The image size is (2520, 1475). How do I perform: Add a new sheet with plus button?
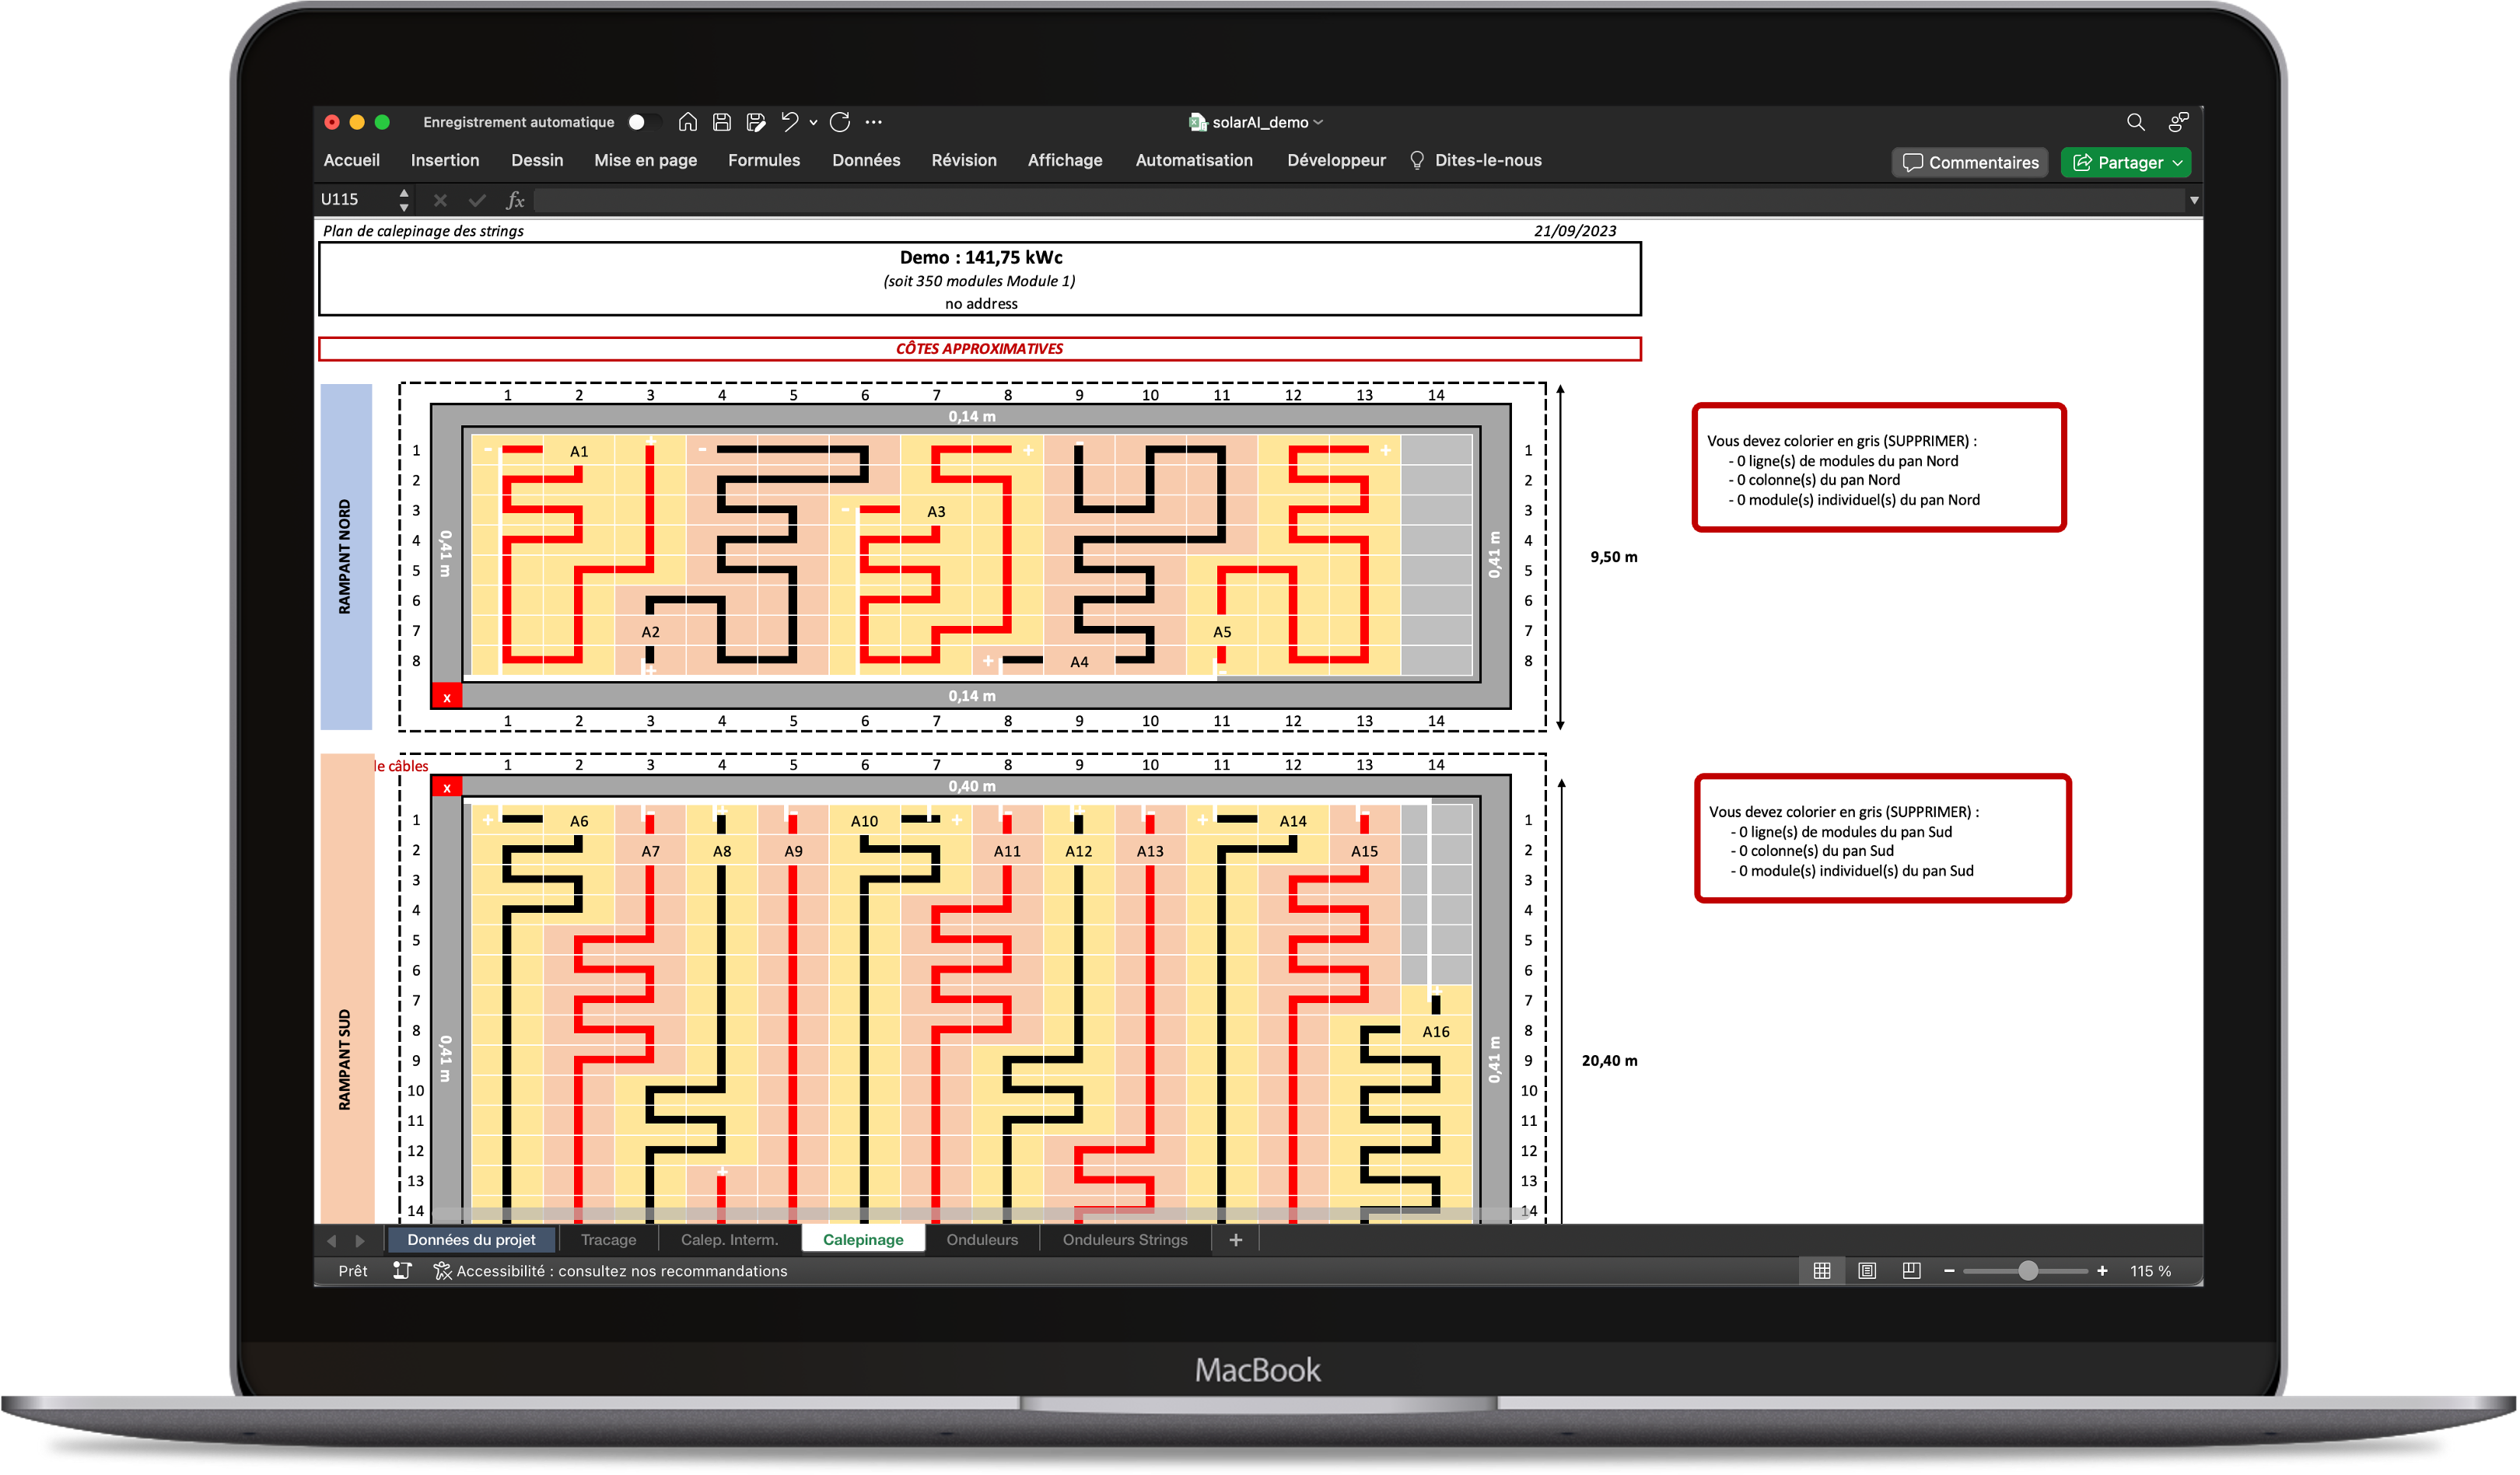[x=1236, y=1240]
